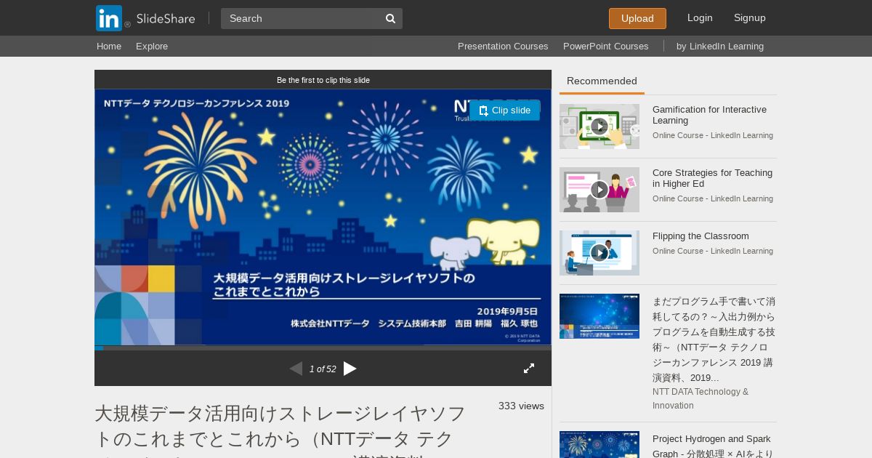Click the main slide image

coord(323,217)
